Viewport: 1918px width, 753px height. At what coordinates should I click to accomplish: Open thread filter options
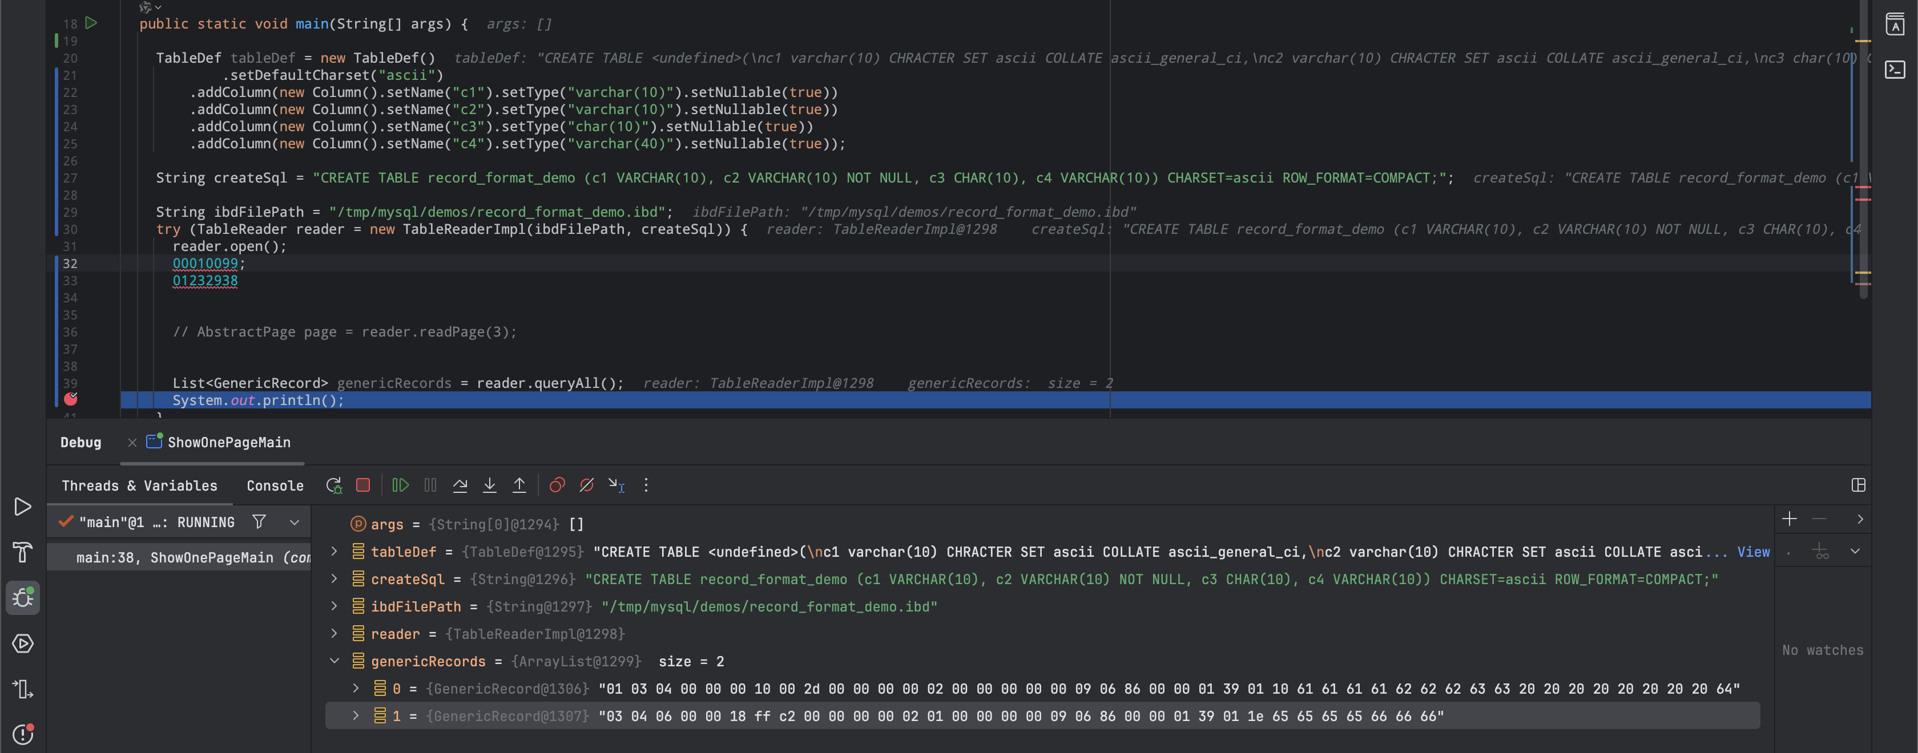(x=259, y=521)
